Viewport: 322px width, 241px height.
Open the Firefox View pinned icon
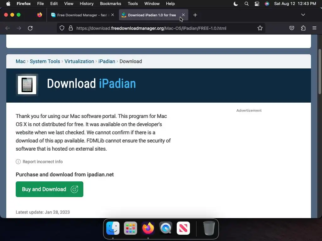[40, 15]
